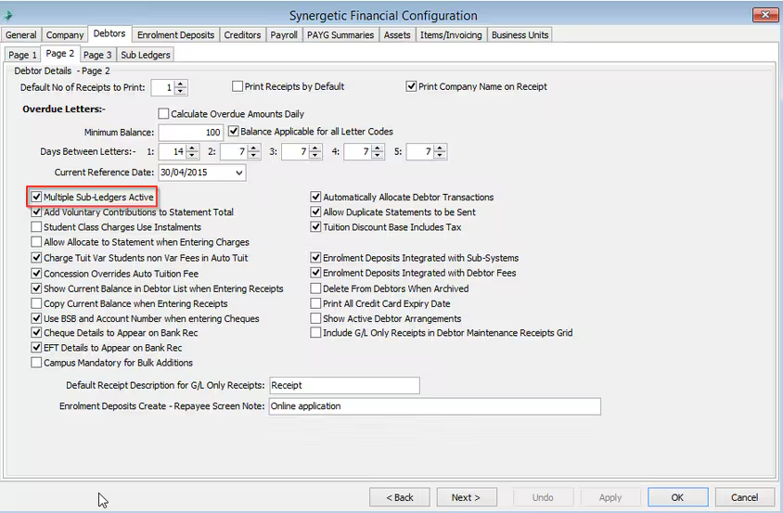The image size is (783, 513).
Task: Open the Company tab
Action: coord(65,35)
